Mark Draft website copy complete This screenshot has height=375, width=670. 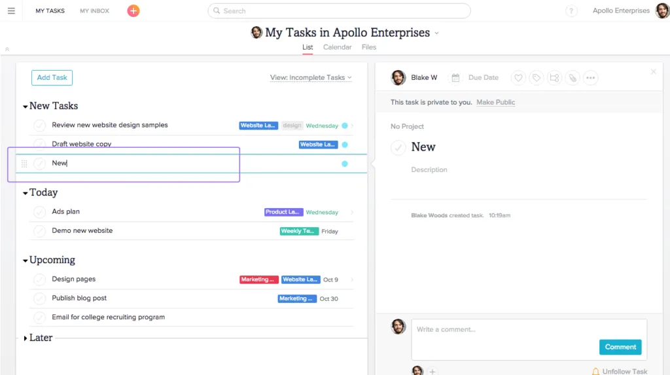click(x=39, y=144)
